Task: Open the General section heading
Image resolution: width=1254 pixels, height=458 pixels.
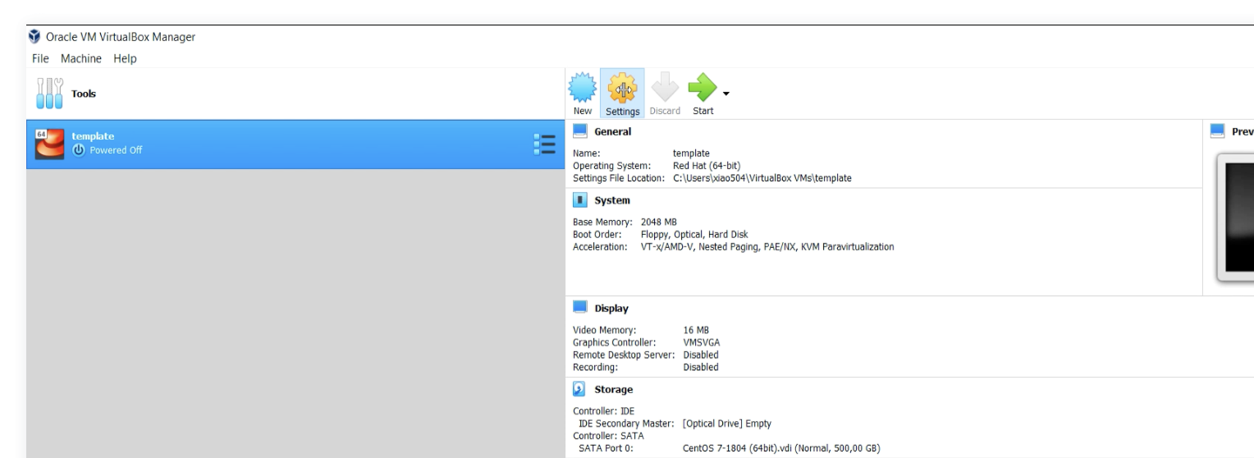Action: (x=611, y=131)
